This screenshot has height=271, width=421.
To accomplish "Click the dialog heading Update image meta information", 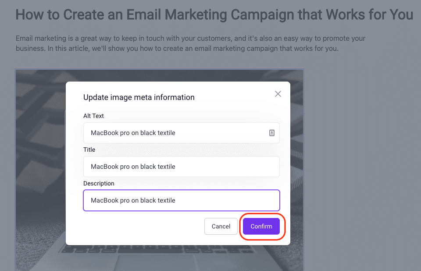I will 139,97.
